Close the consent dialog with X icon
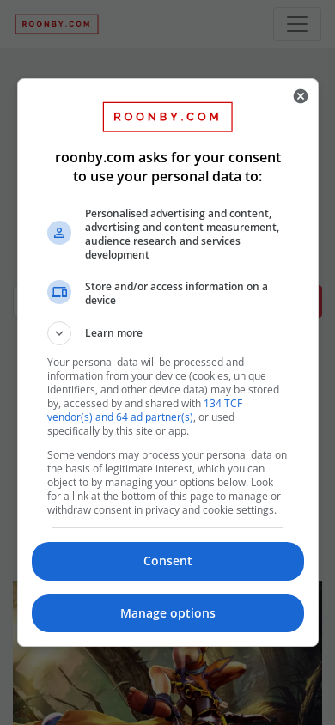Screen dimensions: 335x725 click(x=301, y=96)
